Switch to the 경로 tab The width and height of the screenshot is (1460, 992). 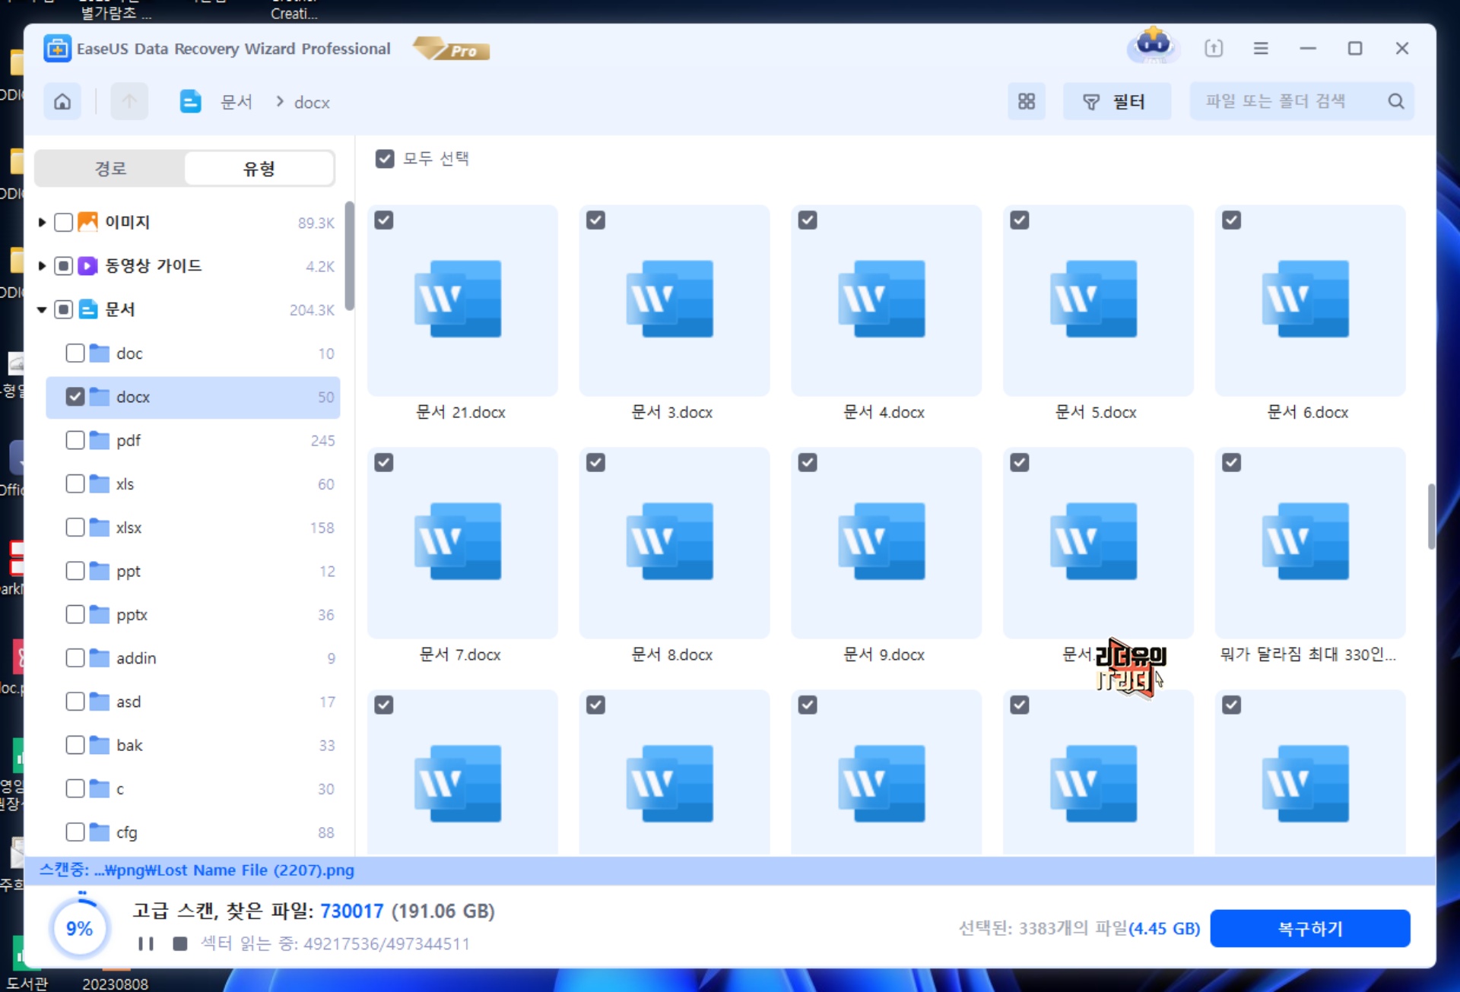point(110,168)
